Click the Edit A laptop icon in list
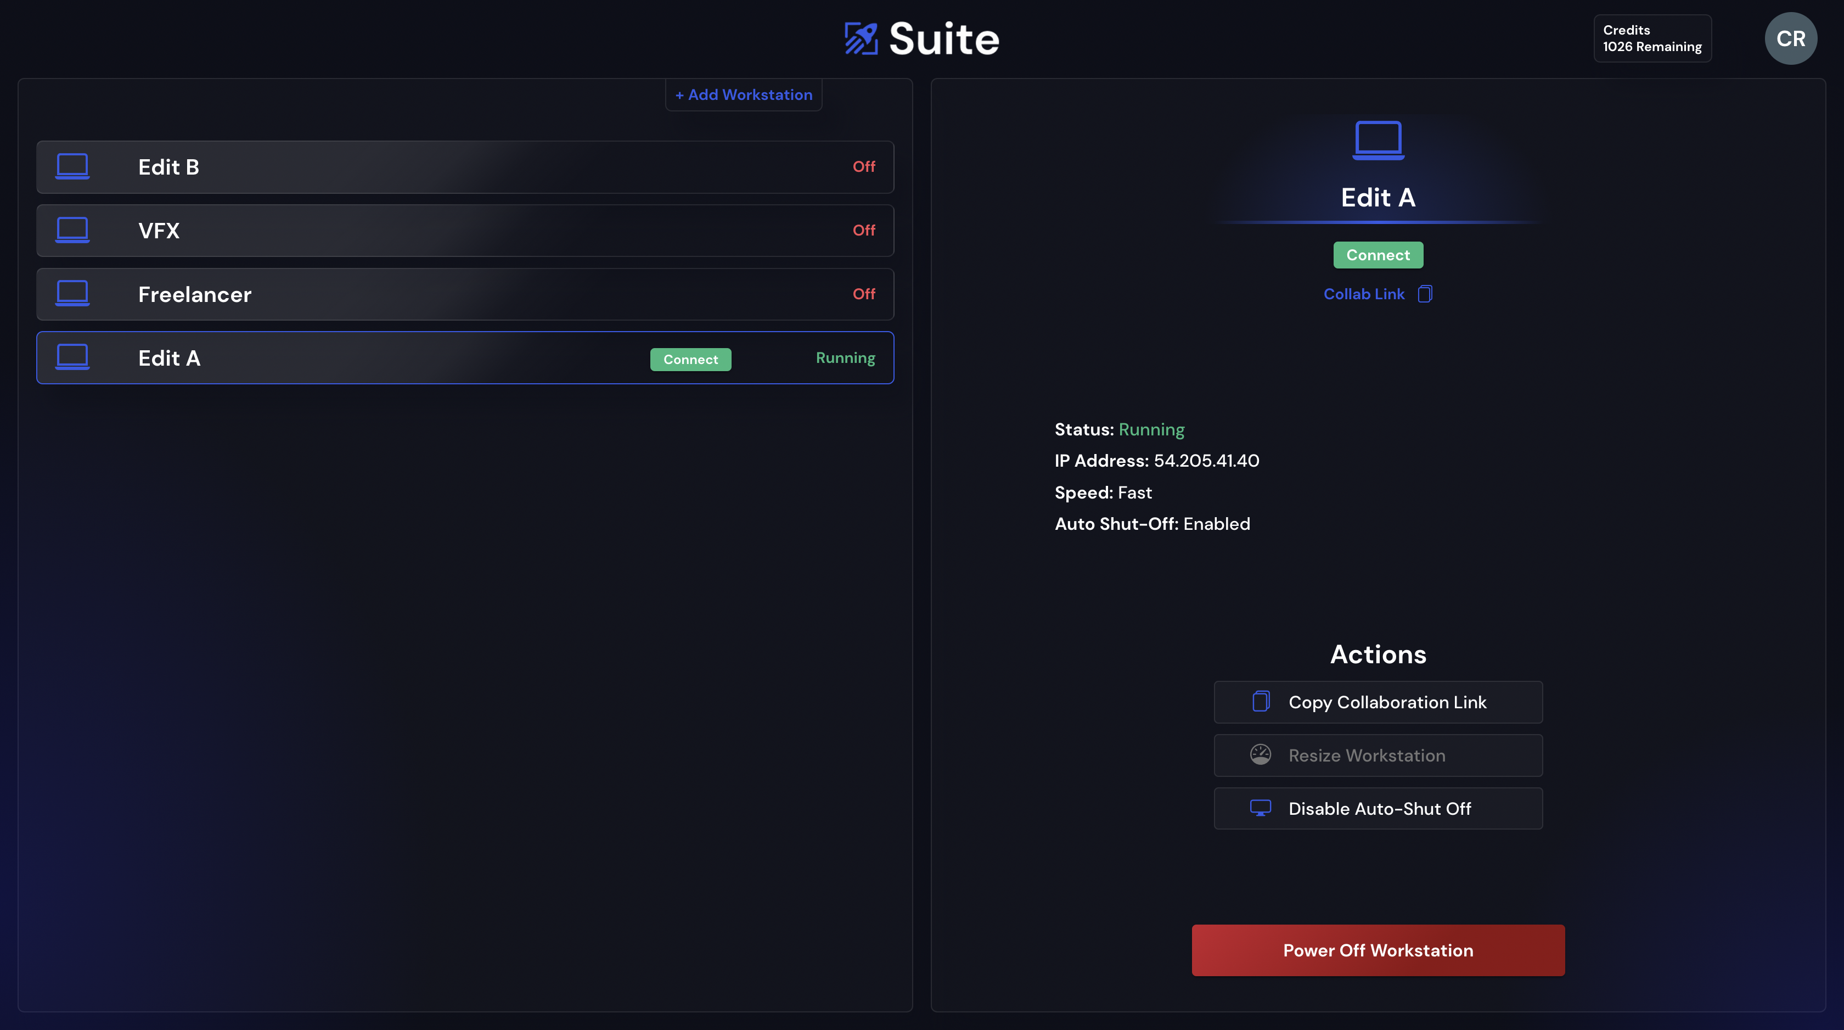Viewport: 1844px width, 1030px height. click(72, 357)
